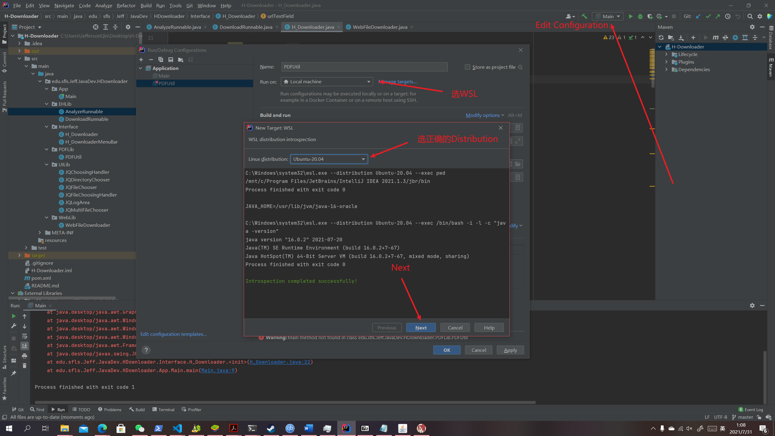Open the Problems tool window tab
The height and width of the screenshot is (436, 775).
click(110, 409)
